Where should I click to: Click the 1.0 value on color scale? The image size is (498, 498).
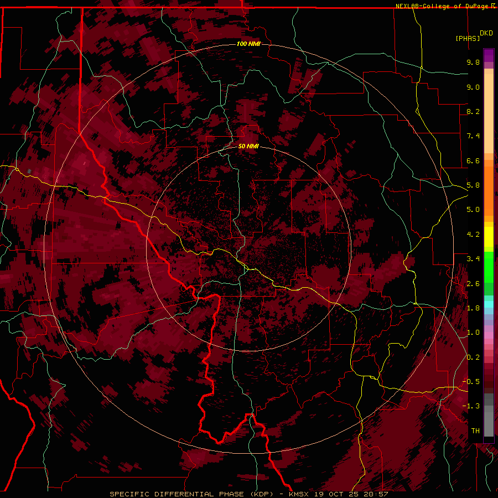(x=473, y=333)
